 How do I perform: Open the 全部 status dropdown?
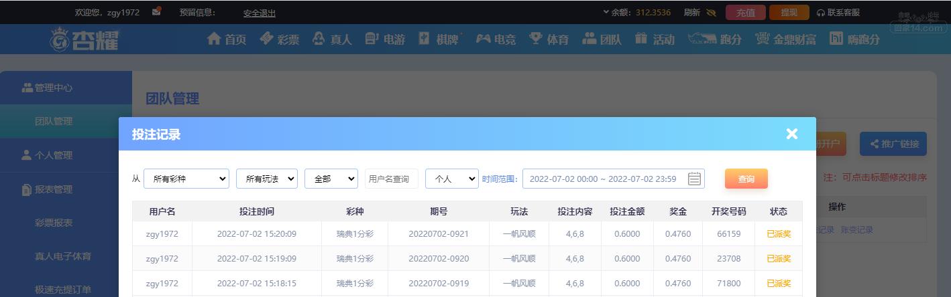point(331,179)
